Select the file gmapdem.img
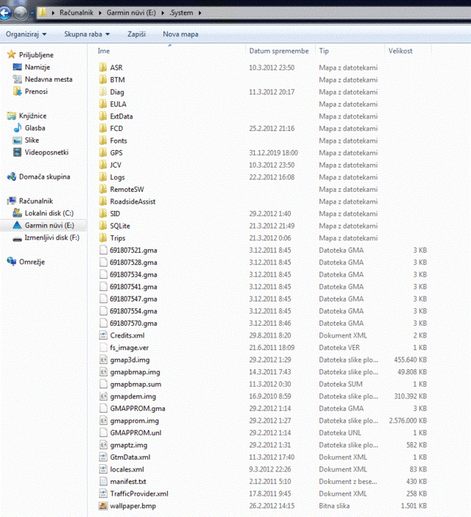Screen dimensions: 471x517 pos(132,396)
